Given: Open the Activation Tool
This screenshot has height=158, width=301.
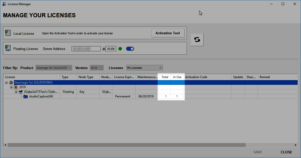Looking at the screenshot, I should (168, 33).
